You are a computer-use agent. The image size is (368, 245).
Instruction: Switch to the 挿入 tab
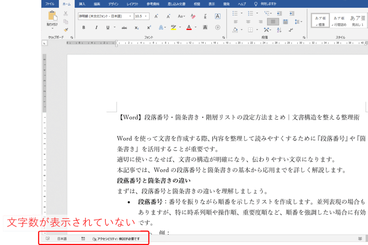(x=82, y=4)
